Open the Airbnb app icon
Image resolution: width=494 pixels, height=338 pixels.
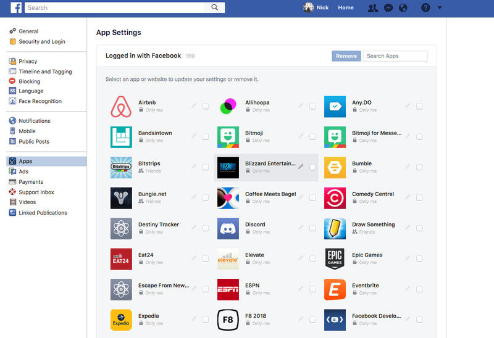tap(121, 107)
